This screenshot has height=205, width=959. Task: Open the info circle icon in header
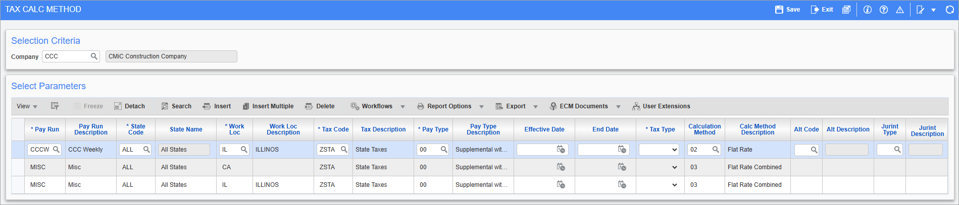(868, 10)
